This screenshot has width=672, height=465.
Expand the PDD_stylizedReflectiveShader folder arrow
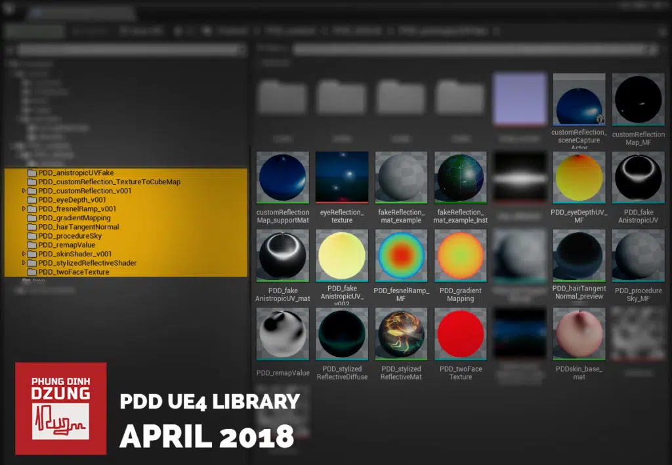[24, 262]
